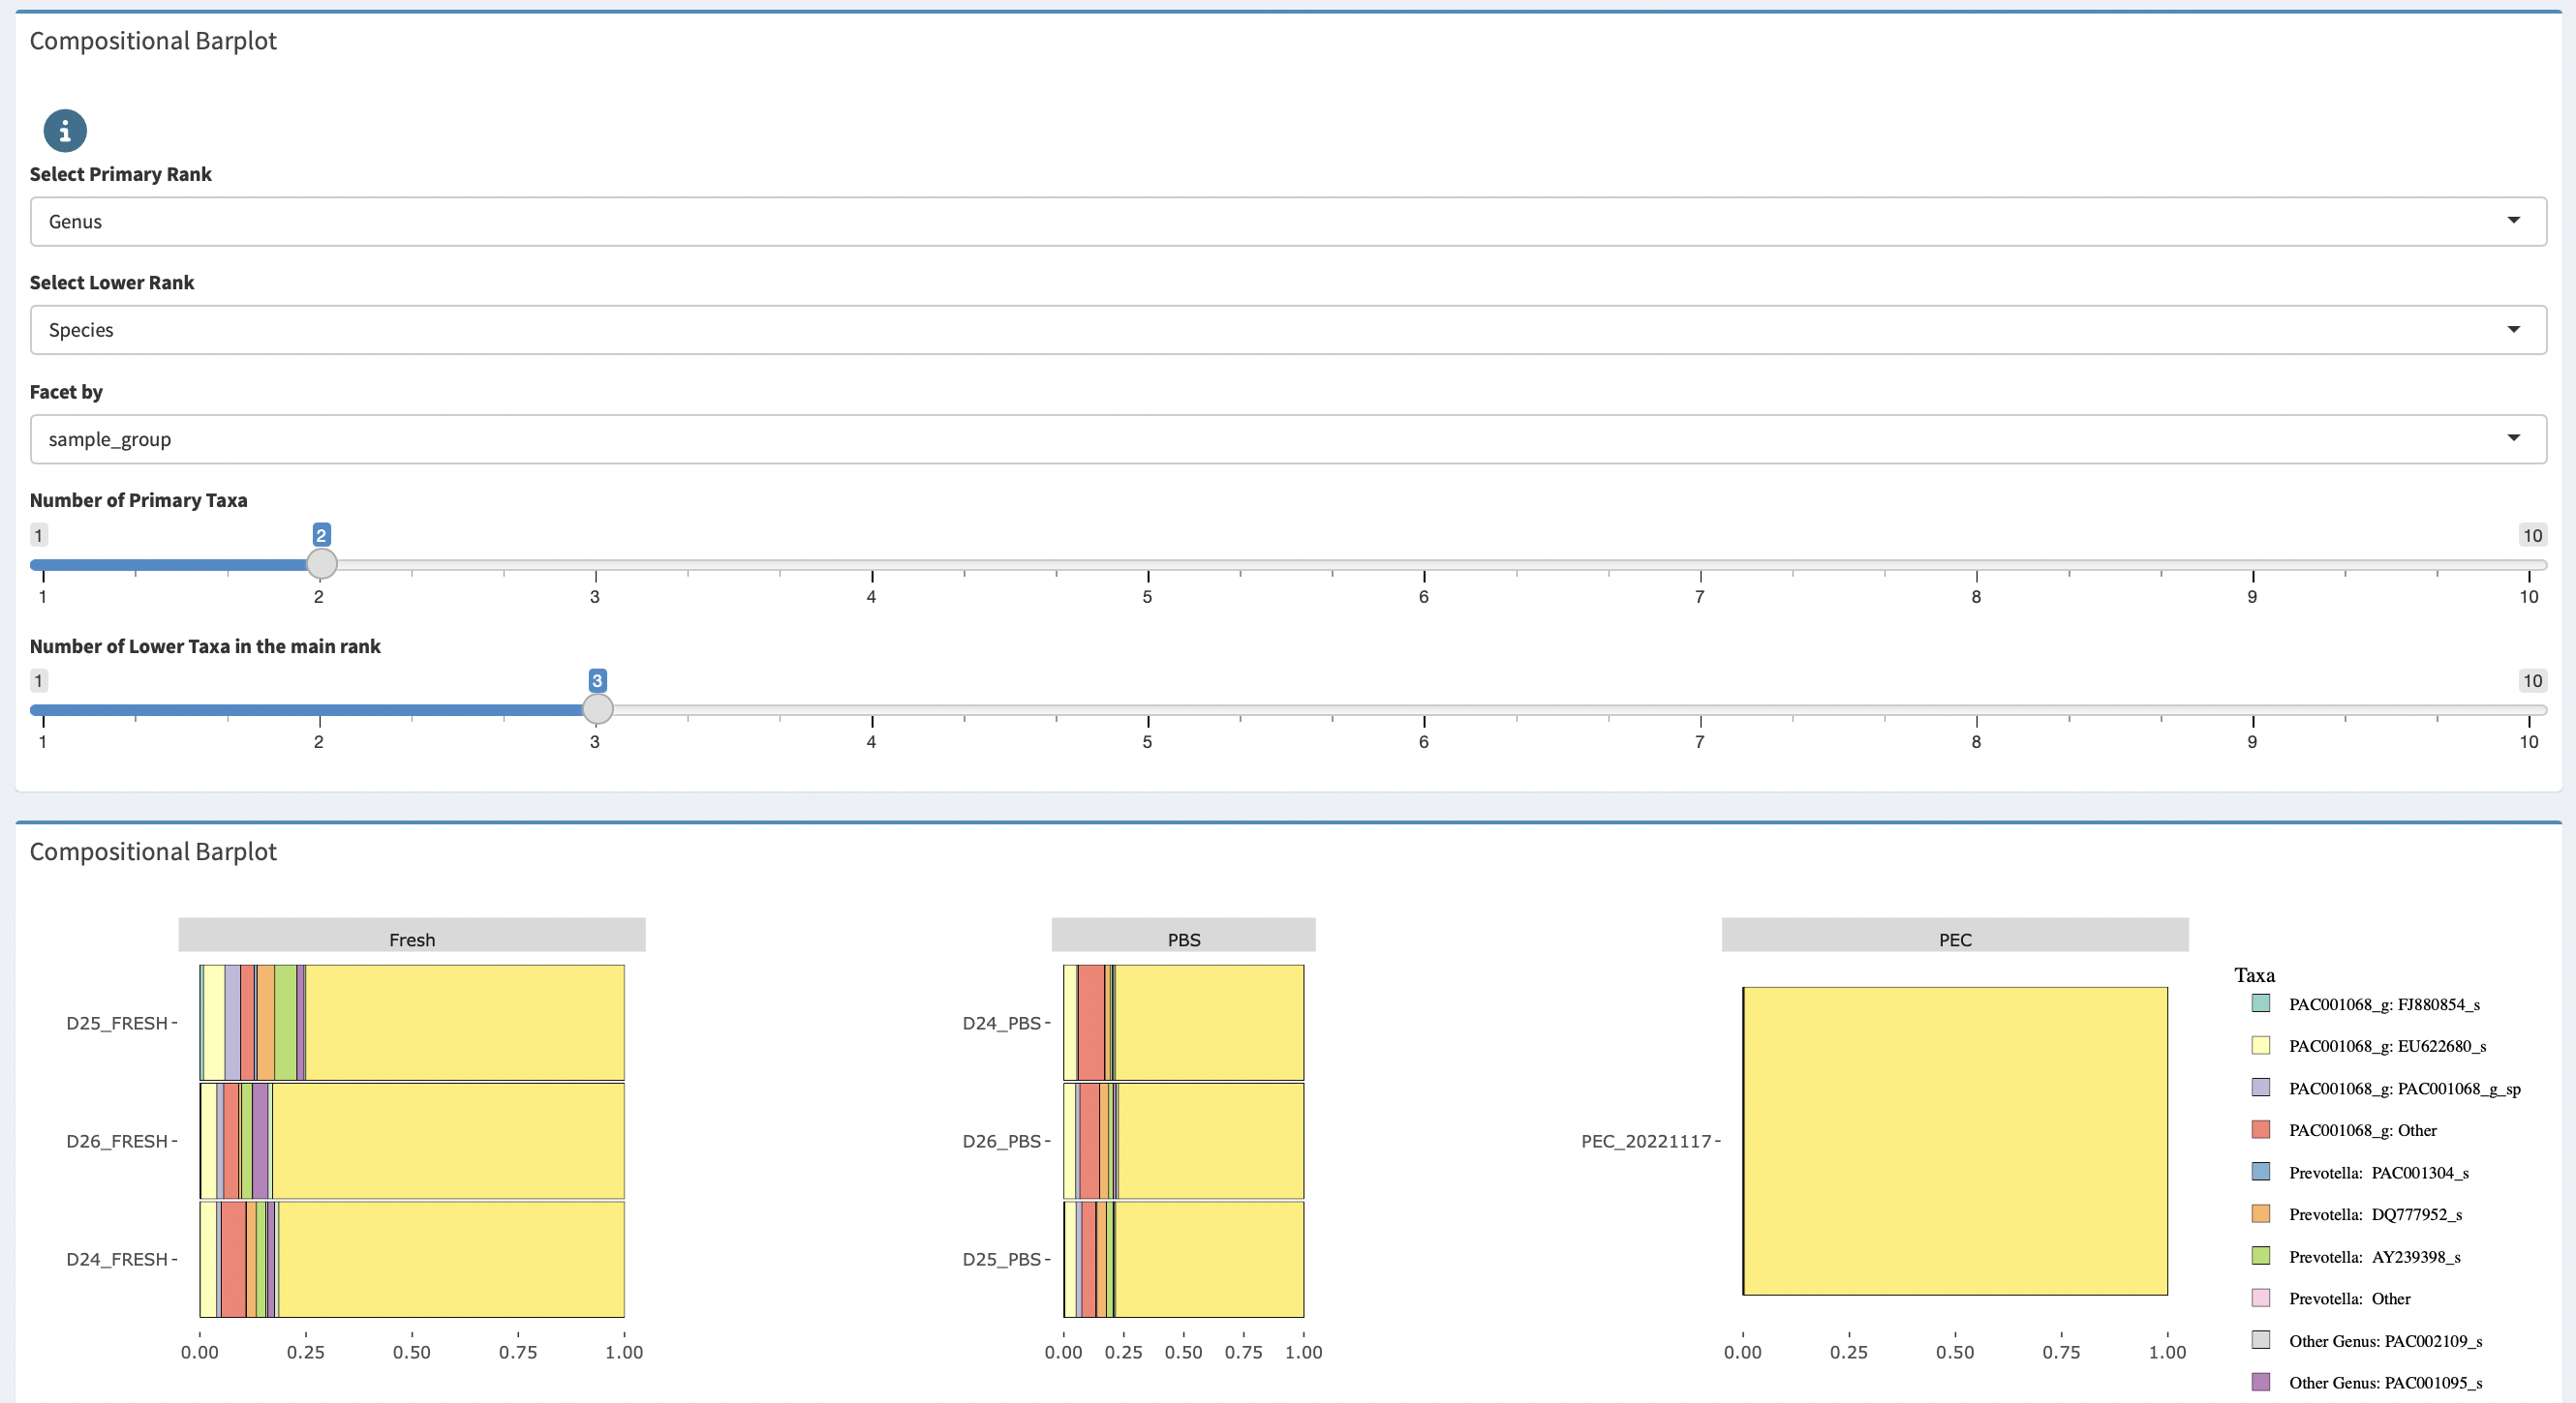2576x1403 pixels.
Task: Click the Number of Primary Taxa slider handle
Action: click(321, 565)
